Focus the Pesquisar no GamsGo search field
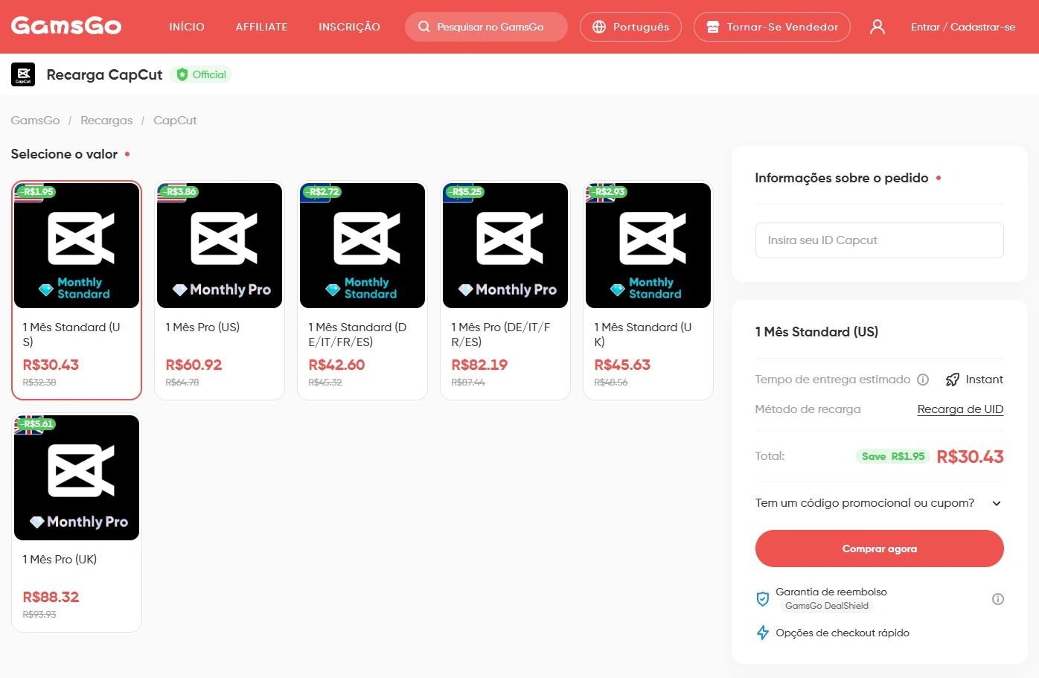 point(486,27)
